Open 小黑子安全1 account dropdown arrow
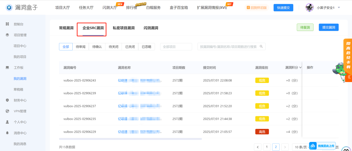The width and height of the screenshot is (352, 151). pyautogui.click(x=339, y=7)
